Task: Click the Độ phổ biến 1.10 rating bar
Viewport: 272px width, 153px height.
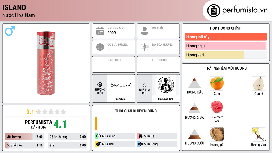Action: click(x=25, y=145)
